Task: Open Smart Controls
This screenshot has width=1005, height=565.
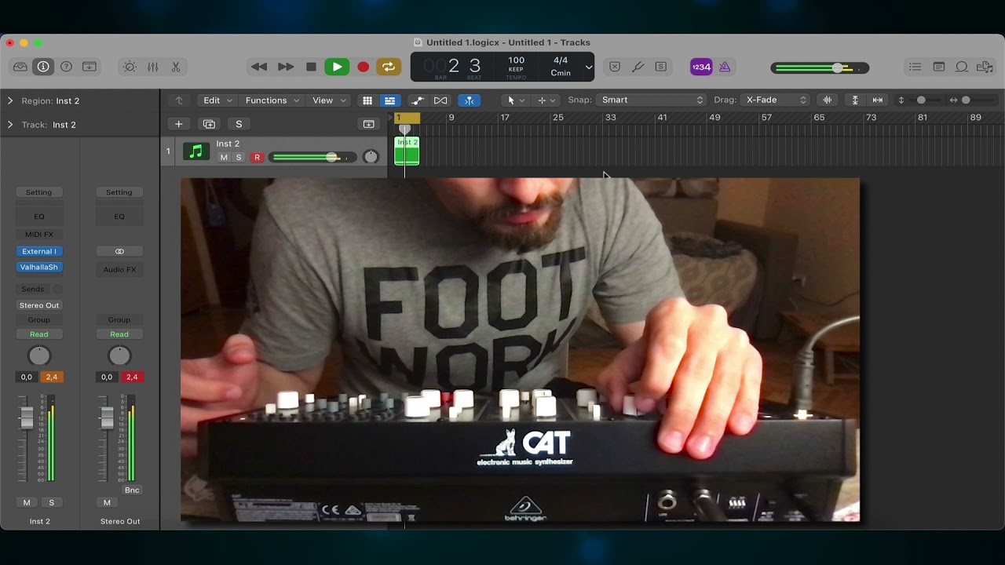Action: pyautogui.click(x=130, y=67)
